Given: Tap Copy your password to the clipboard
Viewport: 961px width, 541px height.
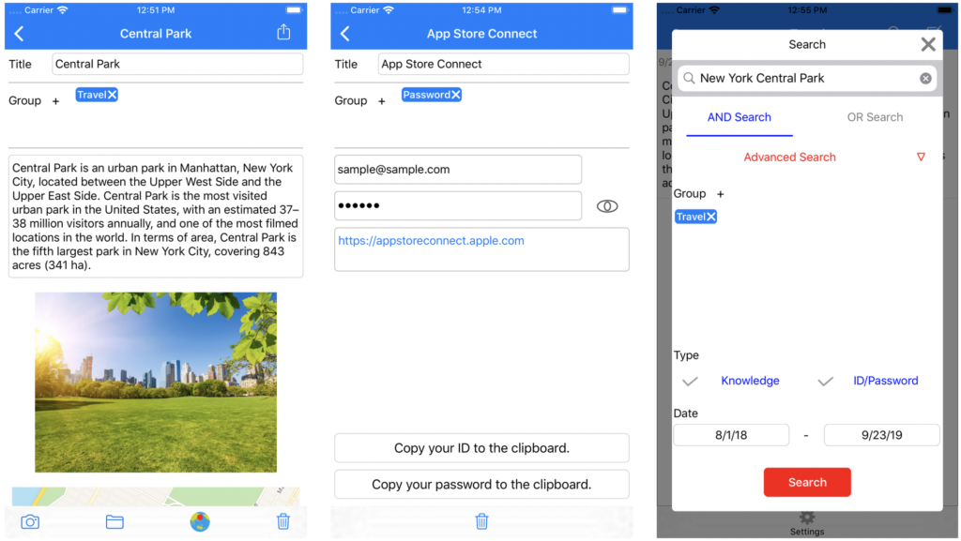Looking at the screenshot, I should tap(481, 485).
